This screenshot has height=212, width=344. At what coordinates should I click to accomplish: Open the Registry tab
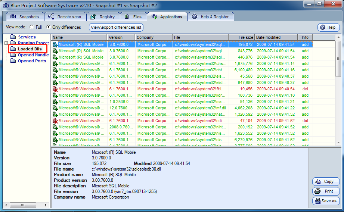[103, 17]
